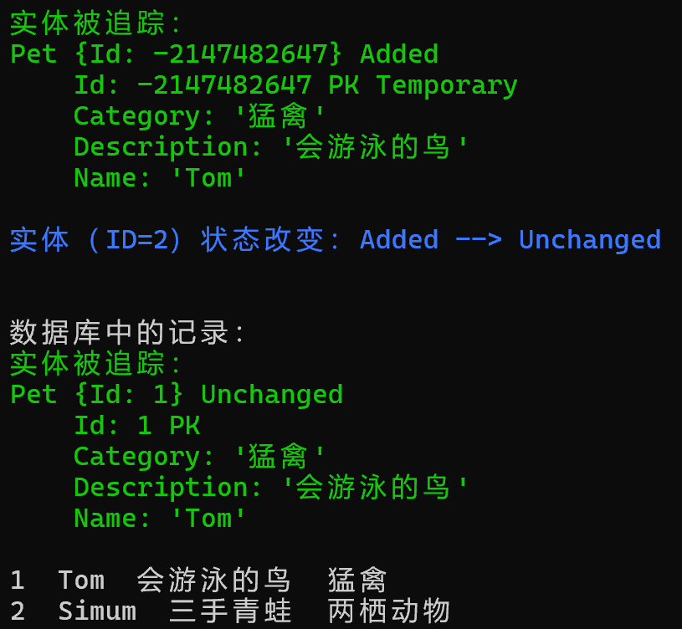This screenshot has height=629, width=682.
Task: Click the first Description '会游泳的鸟' line
Action: tap(272, 147)
